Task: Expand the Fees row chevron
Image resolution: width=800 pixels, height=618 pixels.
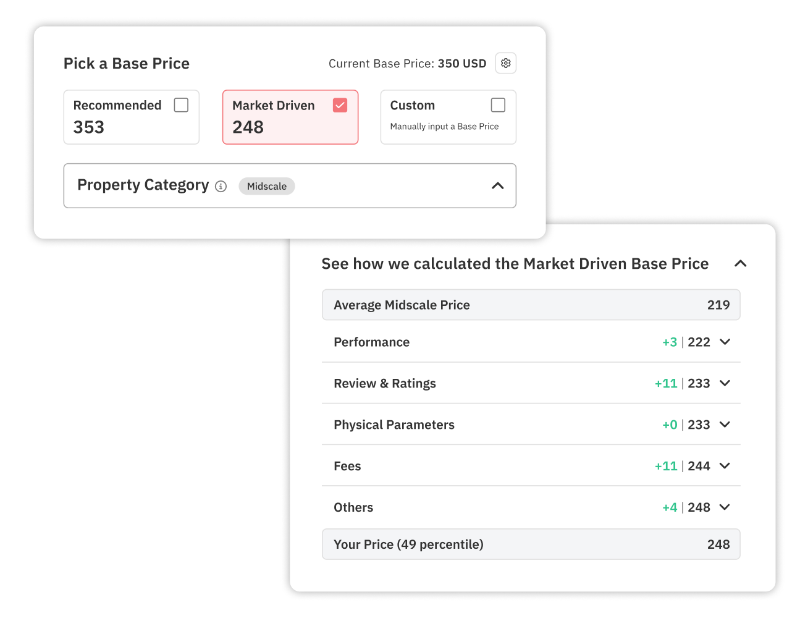Action: point(725,466)
